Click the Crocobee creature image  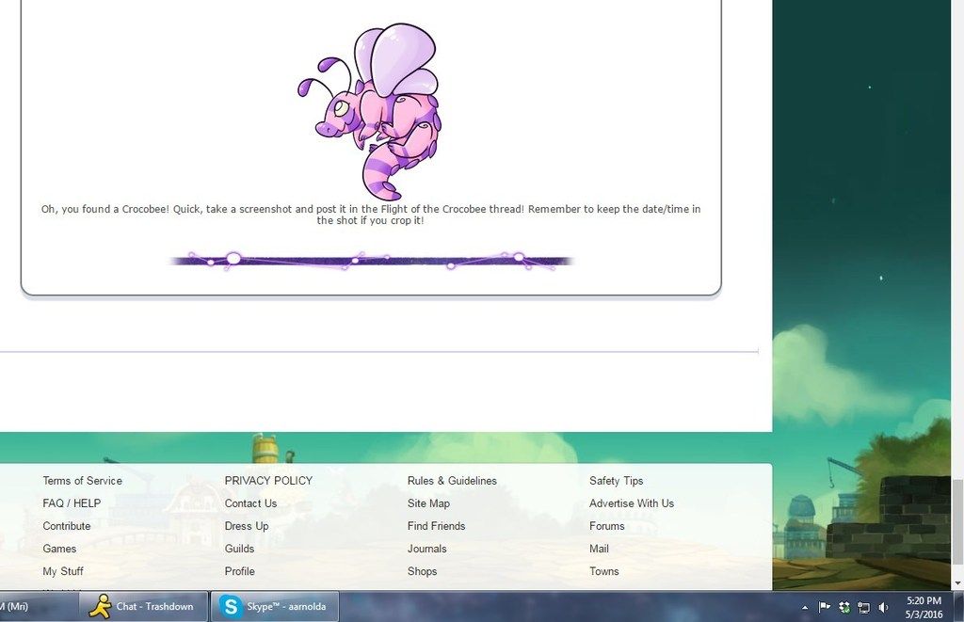pyautogui.click(x=371, y=111)
